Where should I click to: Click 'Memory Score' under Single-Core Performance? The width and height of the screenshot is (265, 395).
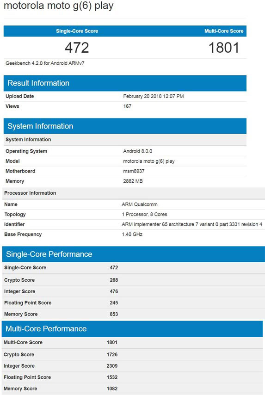pyautogui.click(x=21, y=314)
